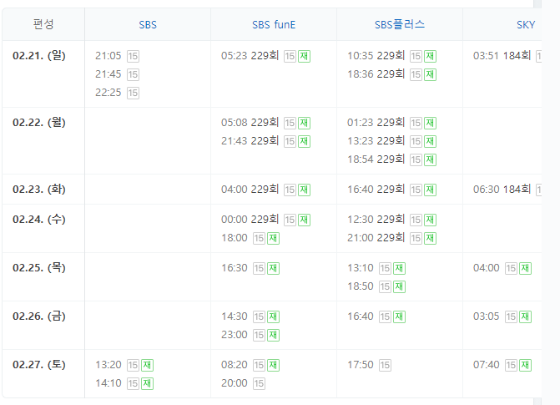
Task: Click the 05:08 229회 funE entry
Action: tap(250, 123)
